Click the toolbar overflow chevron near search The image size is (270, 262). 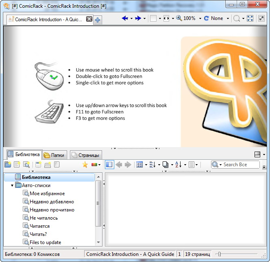point(264,167)
